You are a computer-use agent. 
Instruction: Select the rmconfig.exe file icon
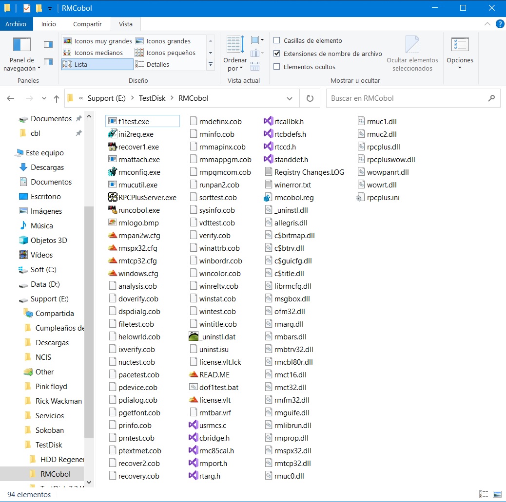coord(112,172)
